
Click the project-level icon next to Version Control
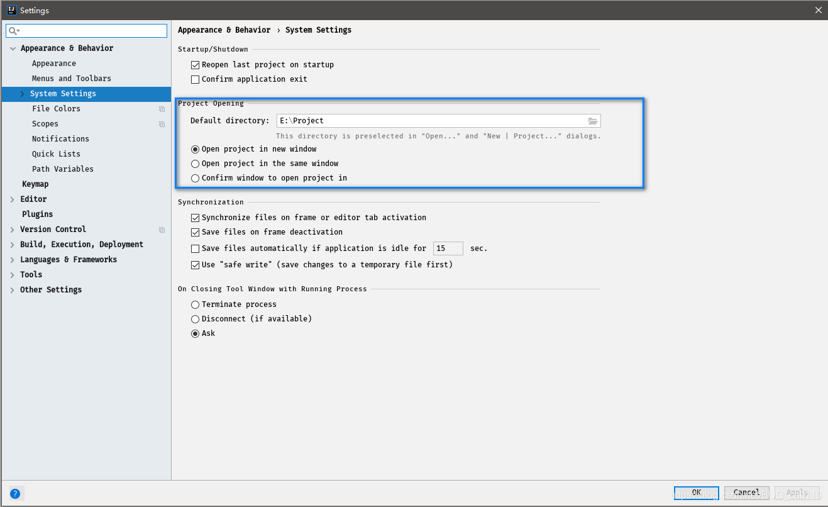(x=161, y=229)
